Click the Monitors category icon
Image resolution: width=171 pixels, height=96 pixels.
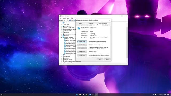[63, 36]
